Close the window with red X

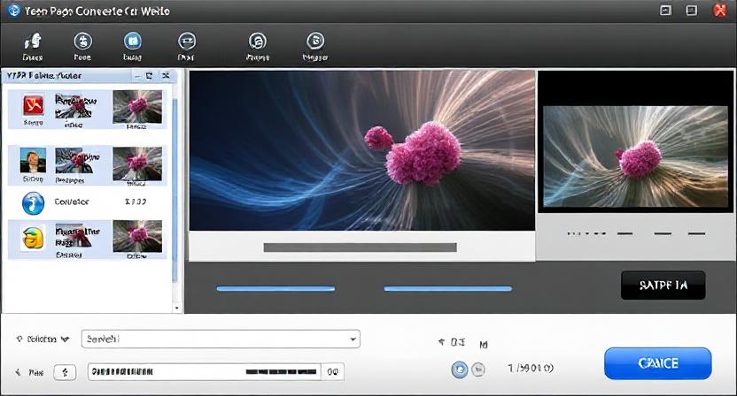click(x=720, y=10)
